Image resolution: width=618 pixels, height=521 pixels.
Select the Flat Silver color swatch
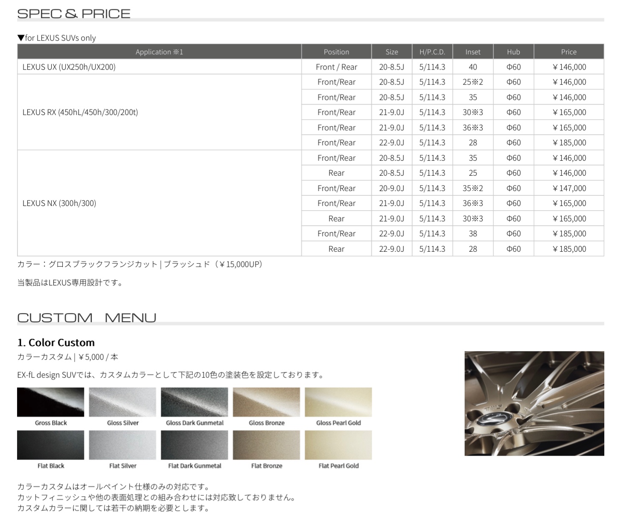123,445
